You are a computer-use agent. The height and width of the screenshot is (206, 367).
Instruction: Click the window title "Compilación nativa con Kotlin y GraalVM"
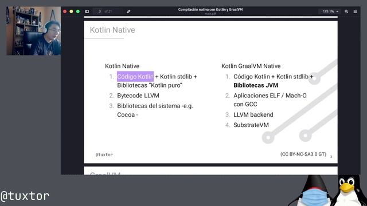[210, 10]
